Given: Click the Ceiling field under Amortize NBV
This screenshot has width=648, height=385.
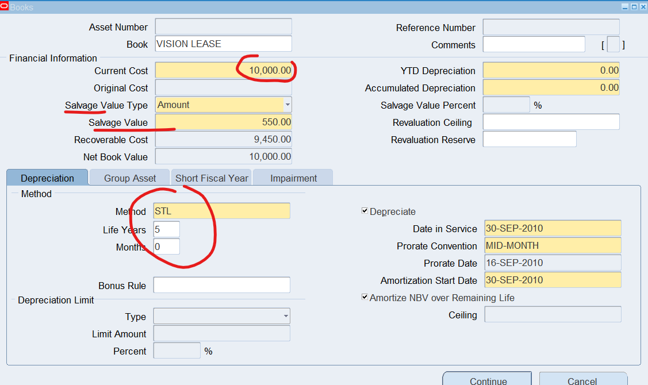Looking at the screenshot, I should tap(553, 314).
